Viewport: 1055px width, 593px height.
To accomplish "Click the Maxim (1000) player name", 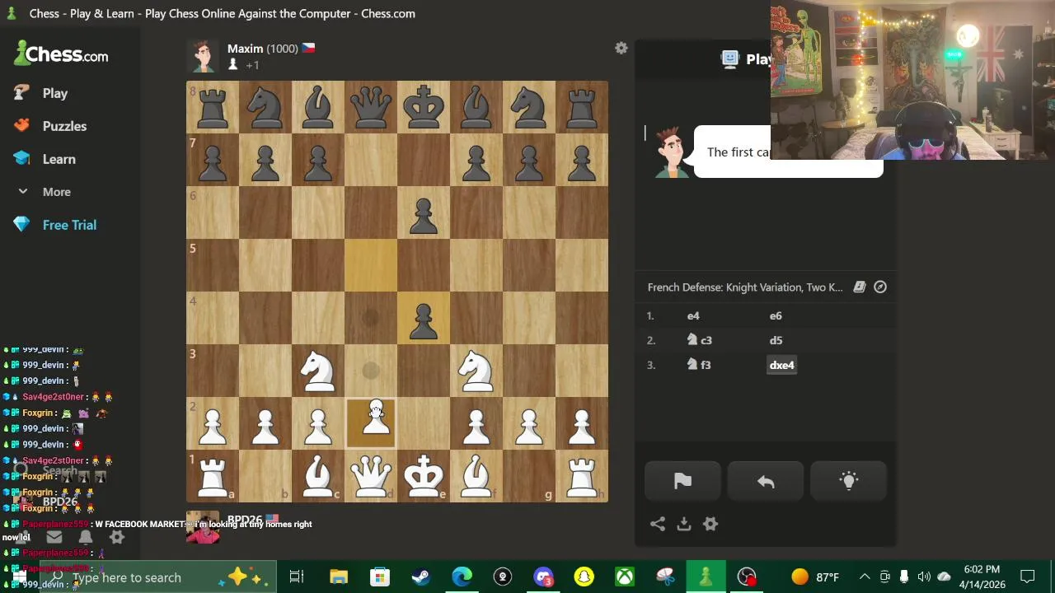I will [262, 49].
